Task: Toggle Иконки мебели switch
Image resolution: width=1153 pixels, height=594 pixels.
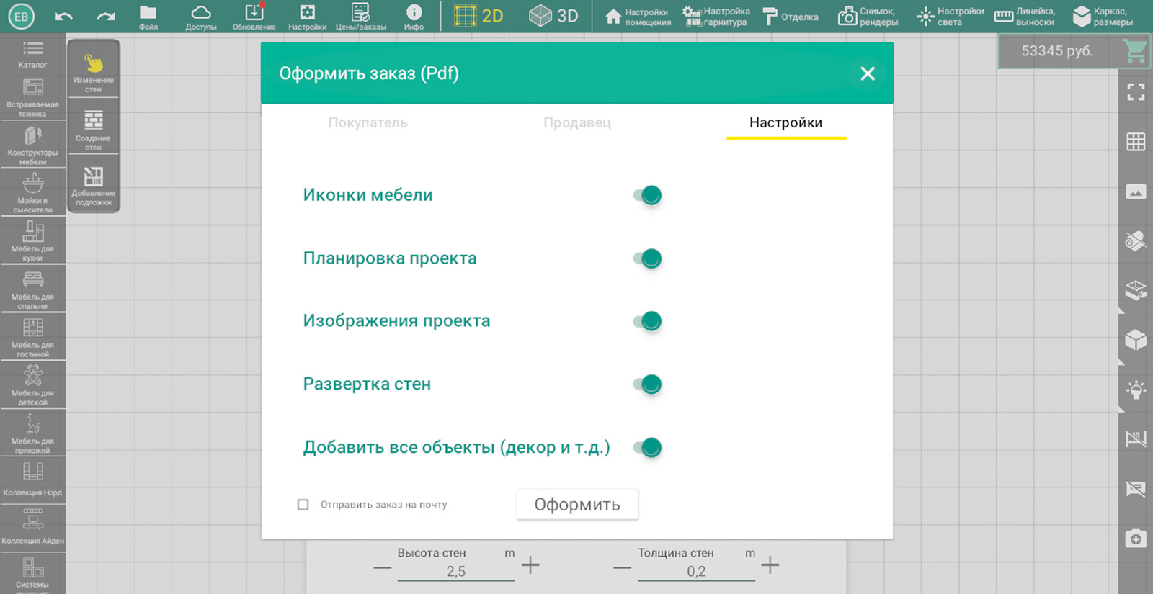Action: 648,195
